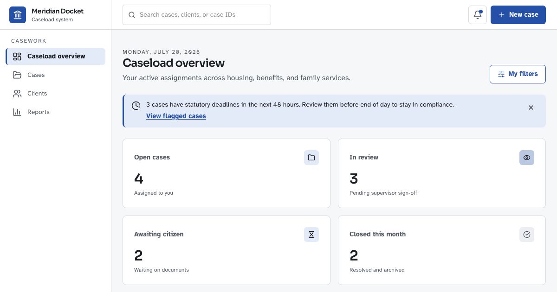Open the Open cases card

(x=227, y=173)
